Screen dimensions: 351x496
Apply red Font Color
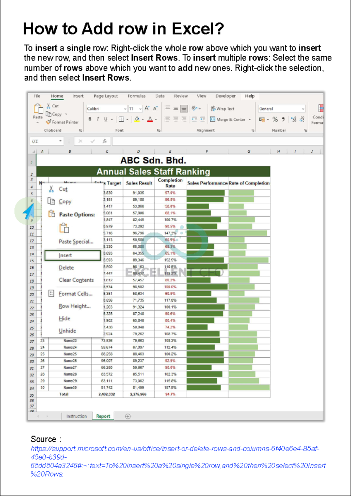[150, 119]
